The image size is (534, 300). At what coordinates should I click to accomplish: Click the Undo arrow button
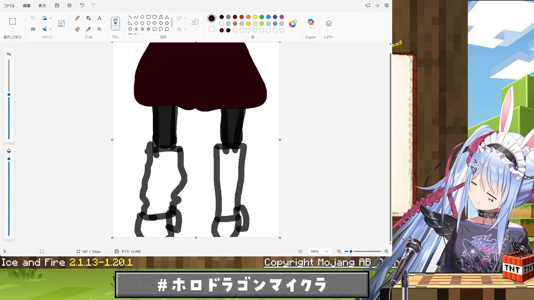point(82,5)
